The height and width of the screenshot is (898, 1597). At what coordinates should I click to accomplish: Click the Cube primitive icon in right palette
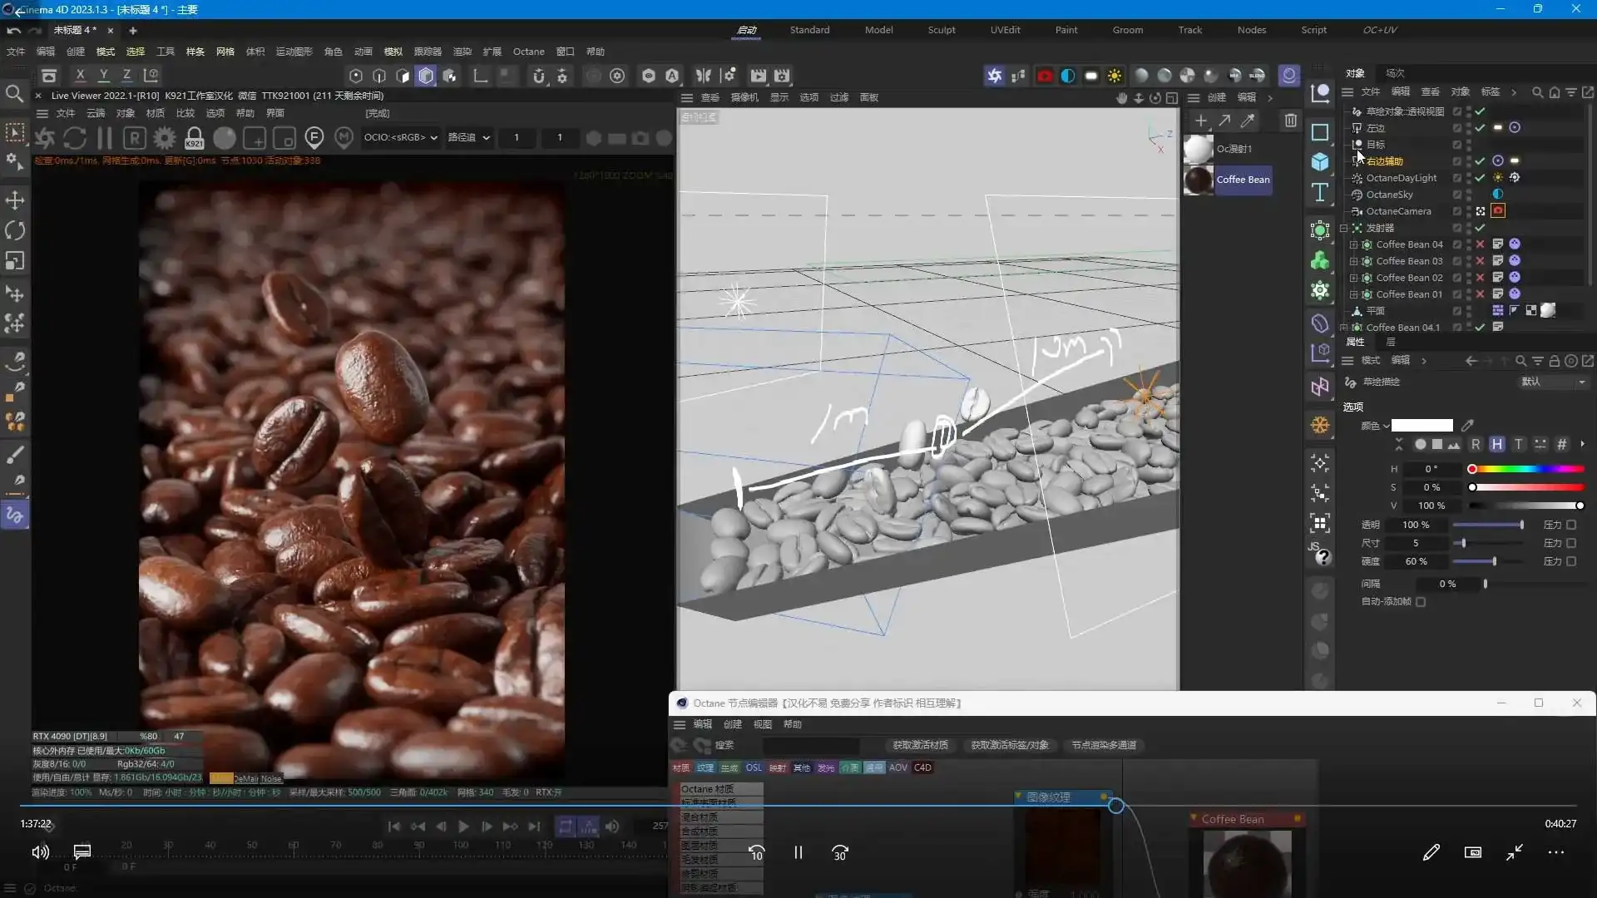[1320, 162]
